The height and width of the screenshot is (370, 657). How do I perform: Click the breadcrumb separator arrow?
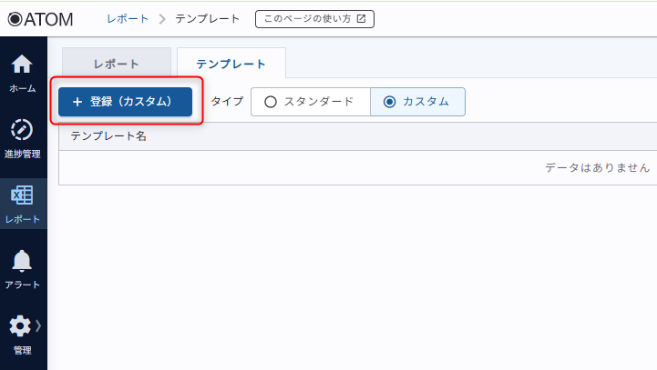(162, 18)
